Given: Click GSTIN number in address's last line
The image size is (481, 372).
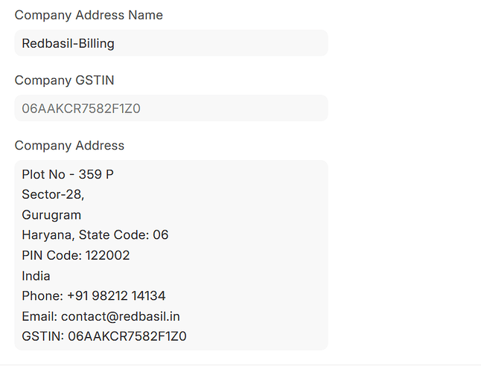Looking at the screenshot, I should coord(127,336).
